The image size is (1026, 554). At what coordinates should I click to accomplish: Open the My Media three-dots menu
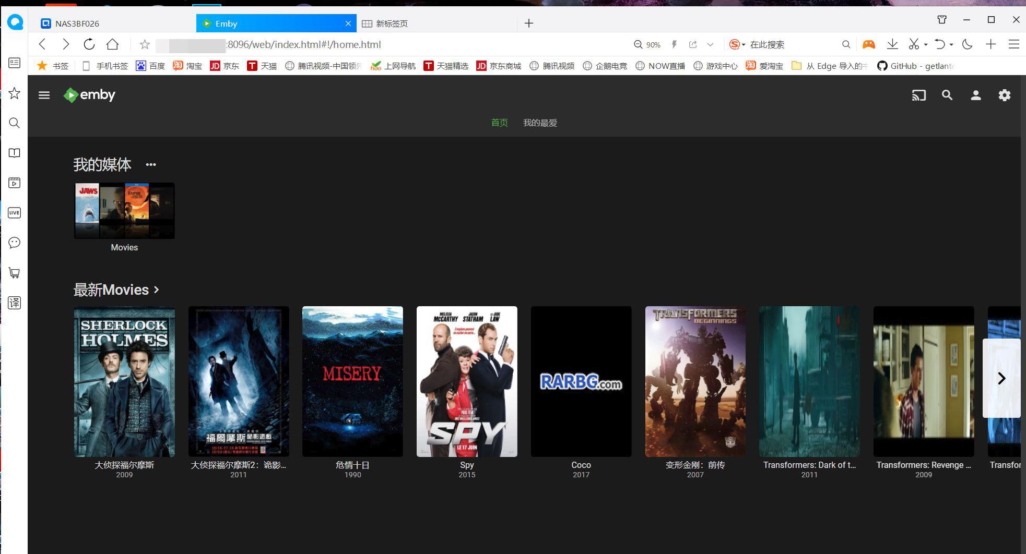click(x=151, y=165)
